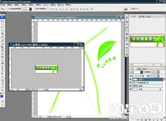The width and height of the screenshot is (166, 121).
Task: Select the Crop tool
Action: pyautogui.click(x=2, y=34)
